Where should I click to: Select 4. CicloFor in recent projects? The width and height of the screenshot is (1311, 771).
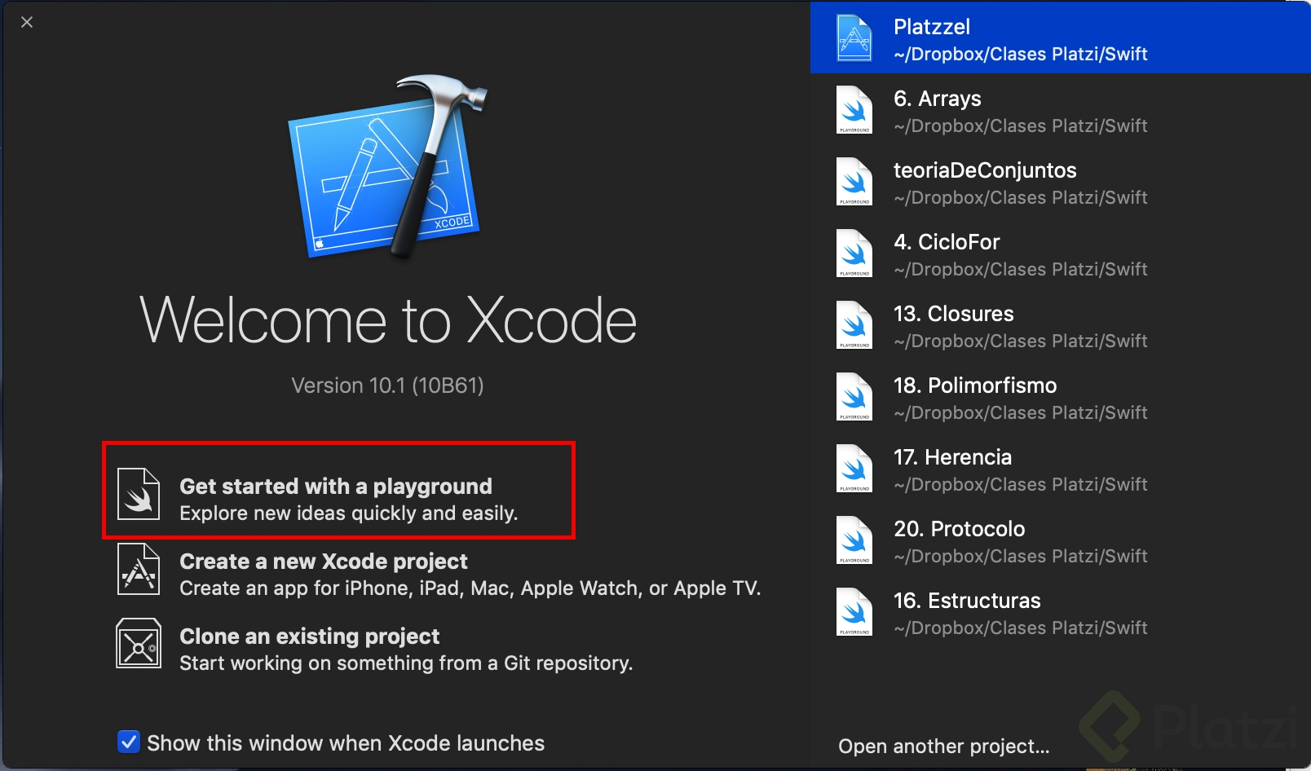click(x=947, y=242)
